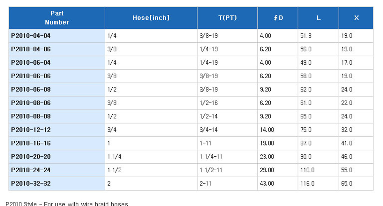The width and height of the screenshot is (383, 206).
Task: Click part number P2010-20-20
Action: pyautogui.click(x=31, y=157)
